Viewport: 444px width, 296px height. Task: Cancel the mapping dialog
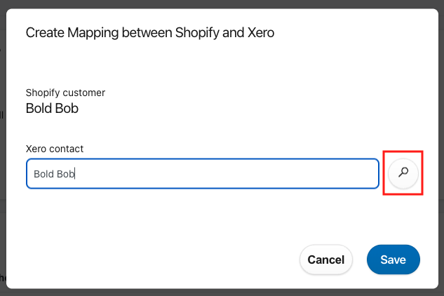pyautogui.click(x=326, y=260)
